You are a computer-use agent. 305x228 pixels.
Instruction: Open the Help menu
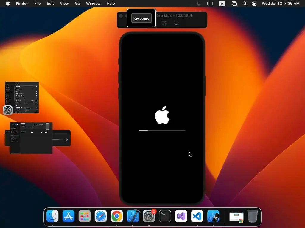click(111, 4)
